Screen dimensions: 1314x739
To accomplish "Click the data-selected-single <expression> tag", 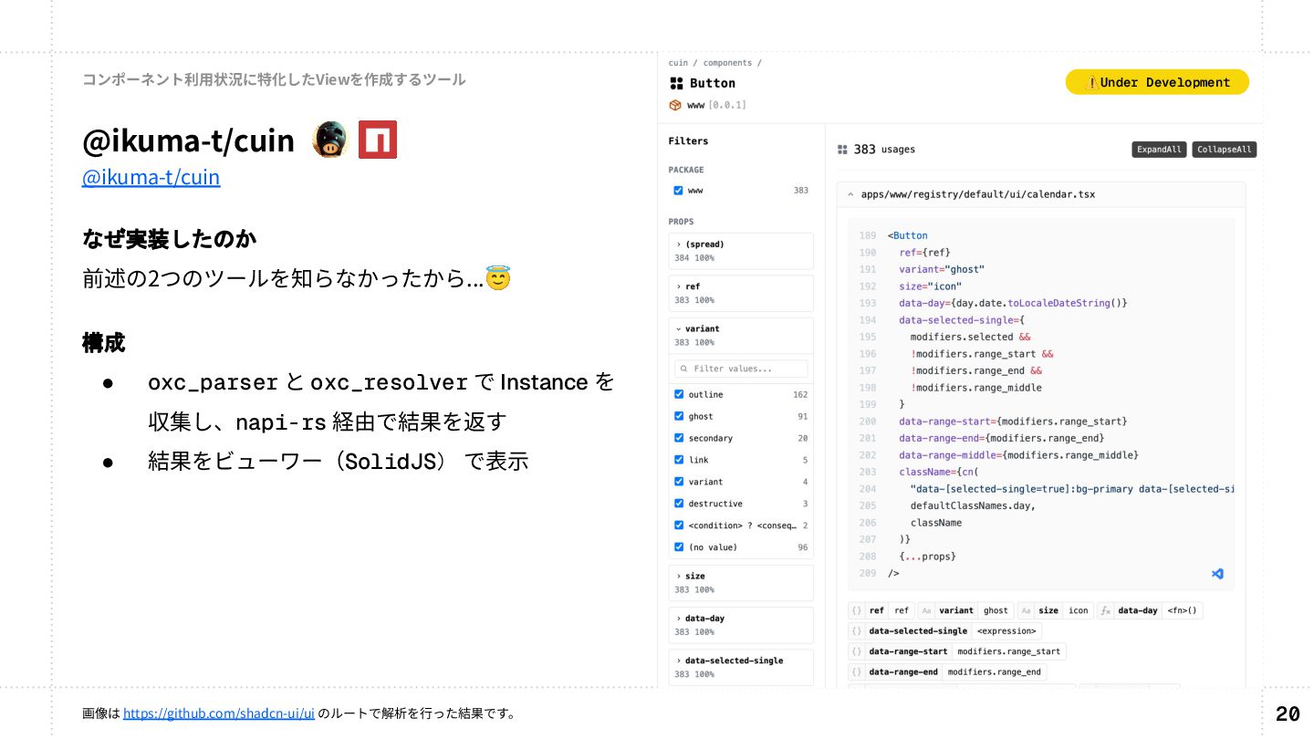I will 945,630.
